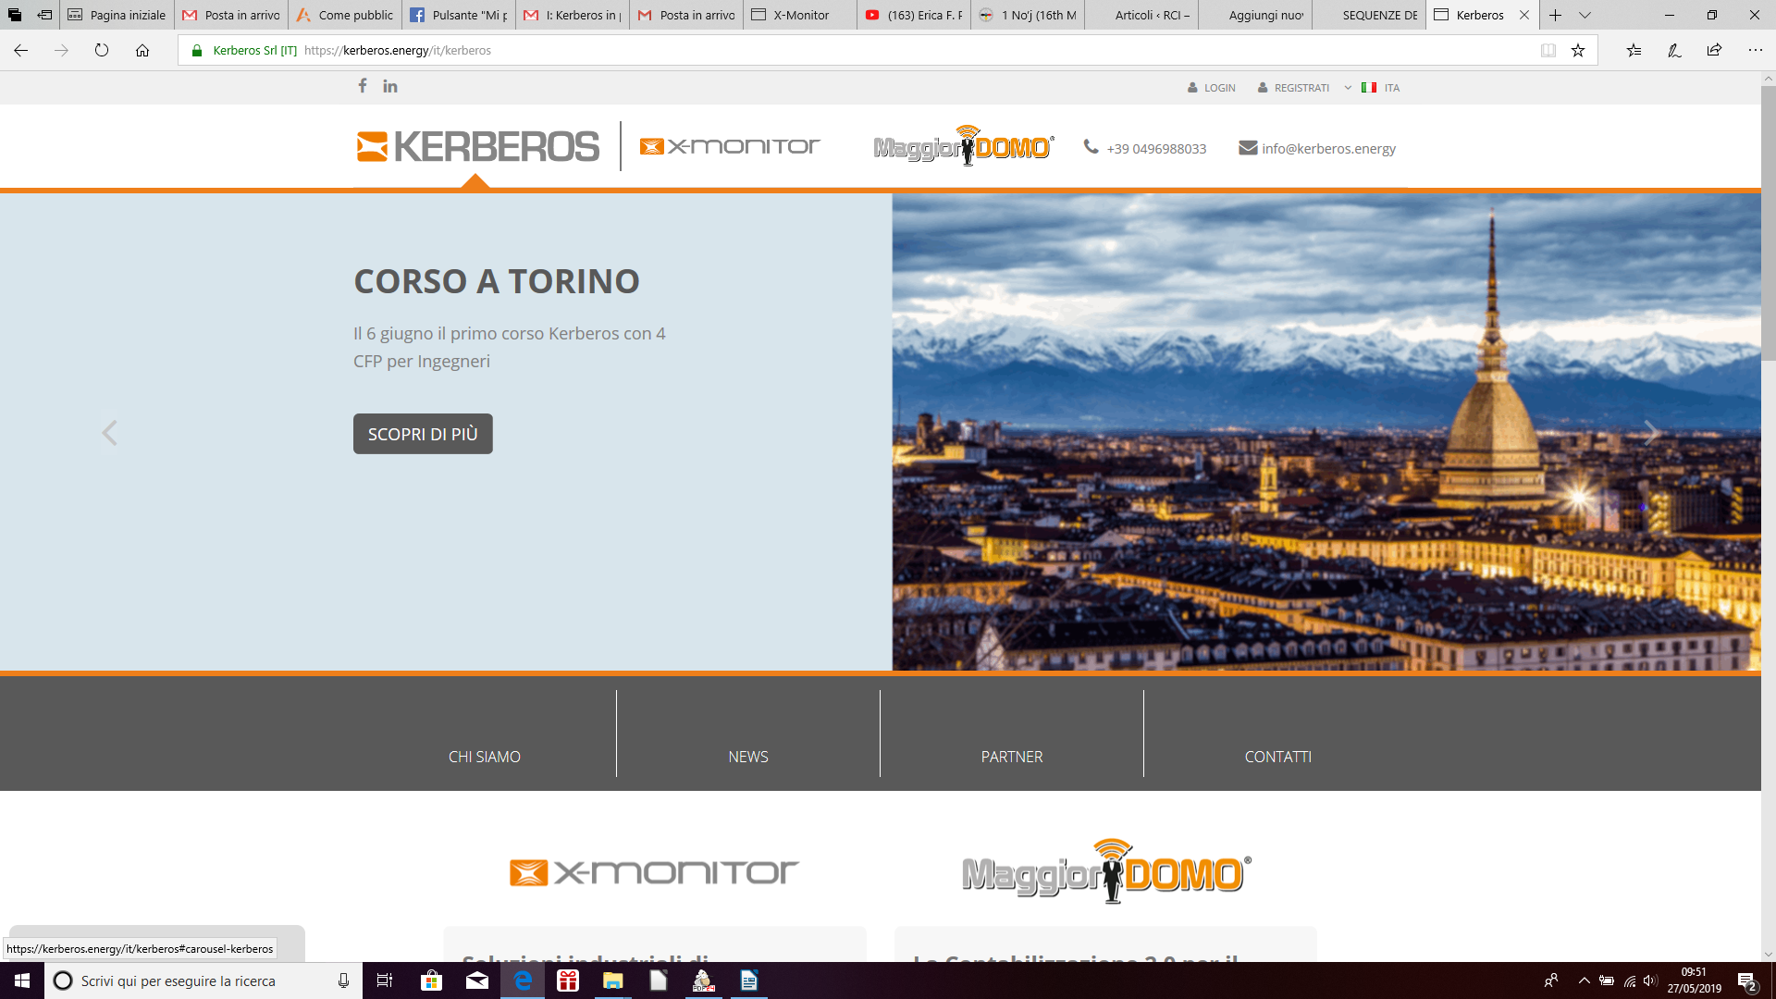Image resolution: width=1776 pixels, height=999 pixels.
Task: Go to next carousel slide arrow
Action: (x=1651, y=433)
